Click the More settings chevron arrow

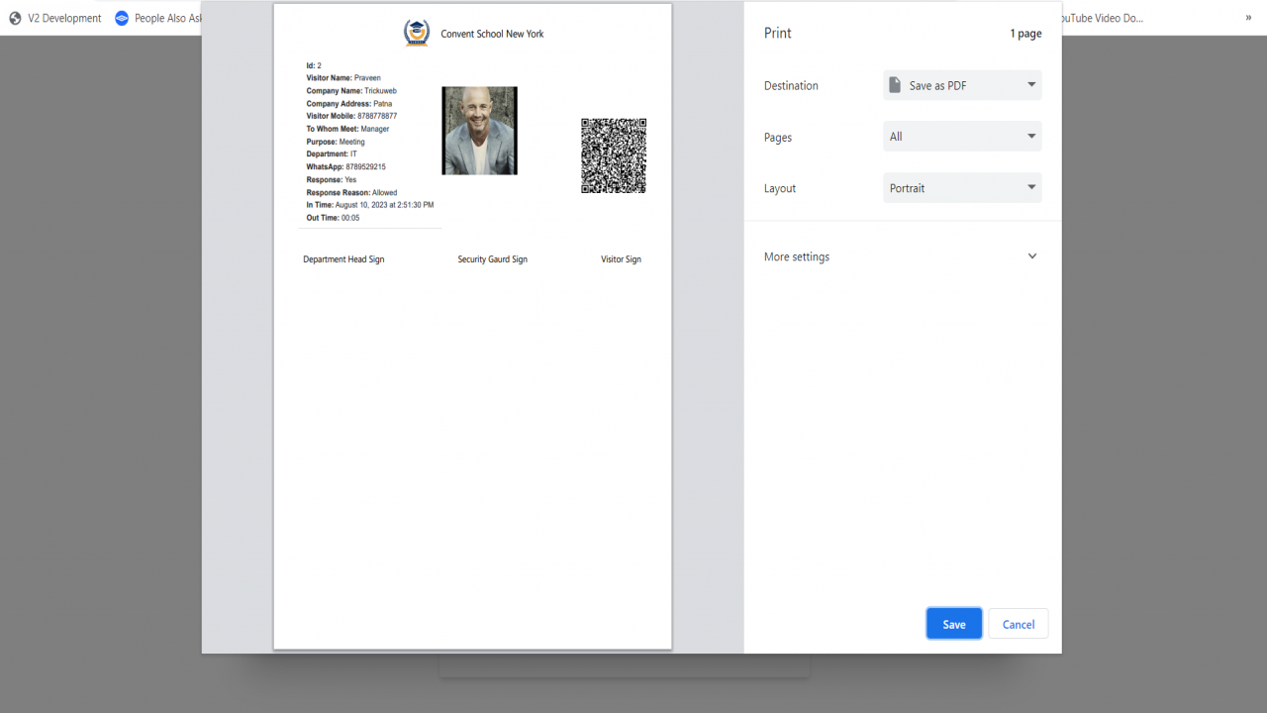pyautogui.click(x=1032, y=256)
